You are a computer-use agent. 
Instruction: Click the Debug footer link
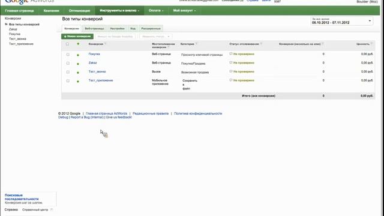(x=63, y=118)
